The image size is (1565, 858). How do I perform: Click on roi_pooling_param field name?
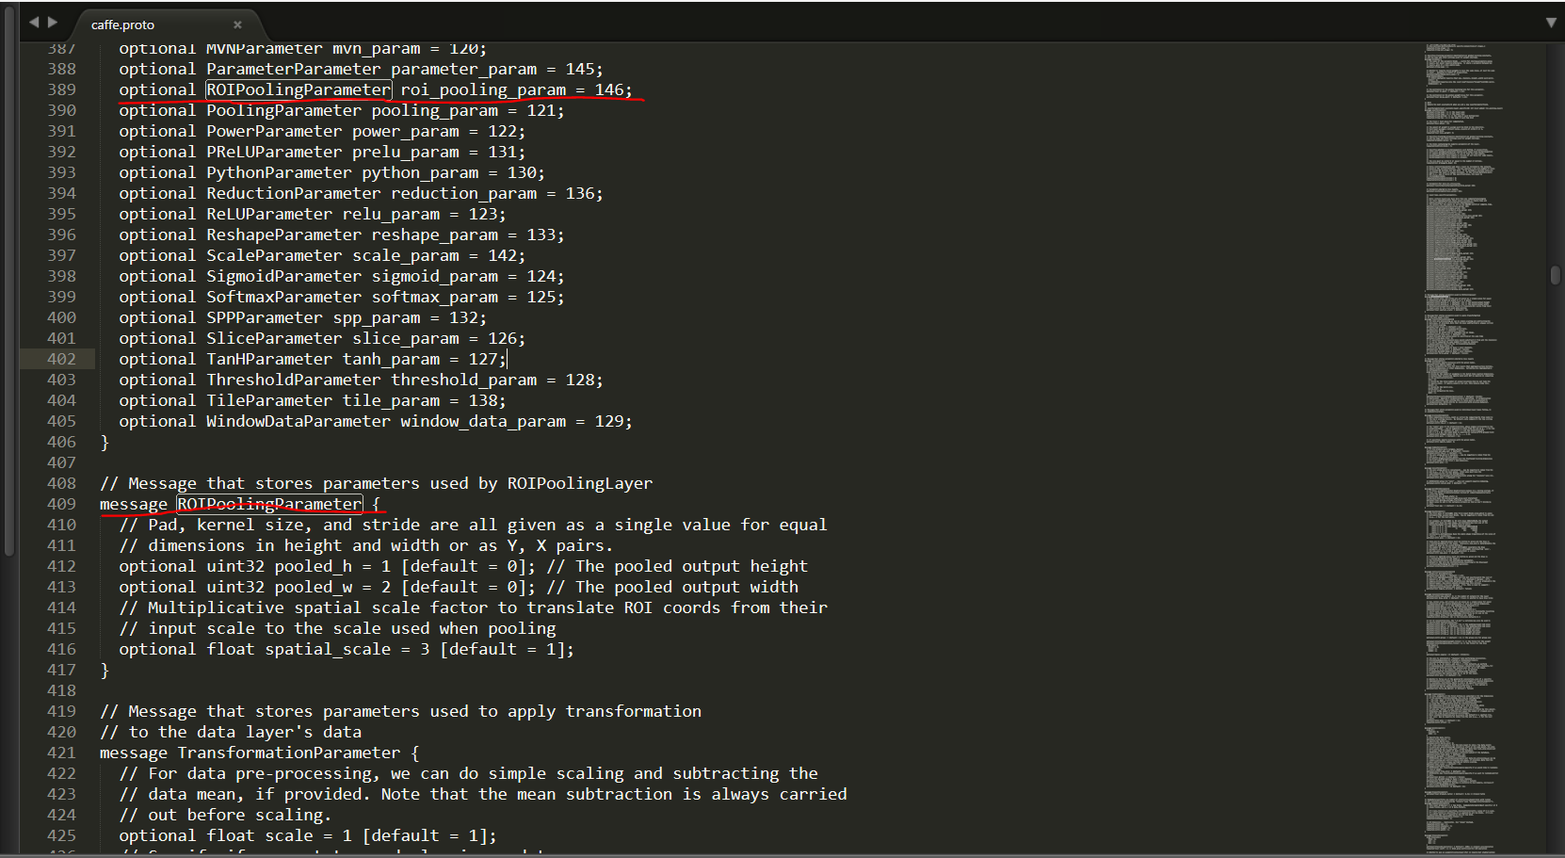coord(483,89)
